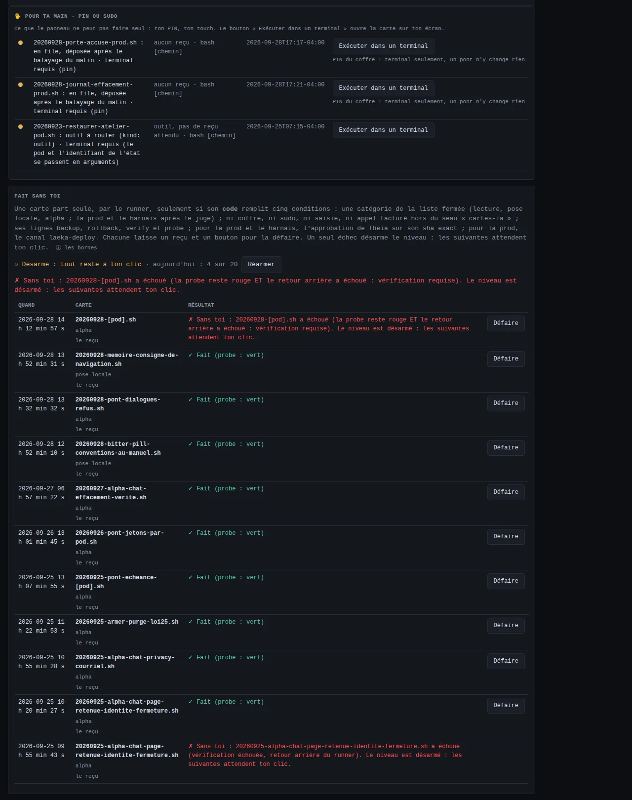Click the '[chemin]' link for restaurer-atelier-pod.sh

221,136
